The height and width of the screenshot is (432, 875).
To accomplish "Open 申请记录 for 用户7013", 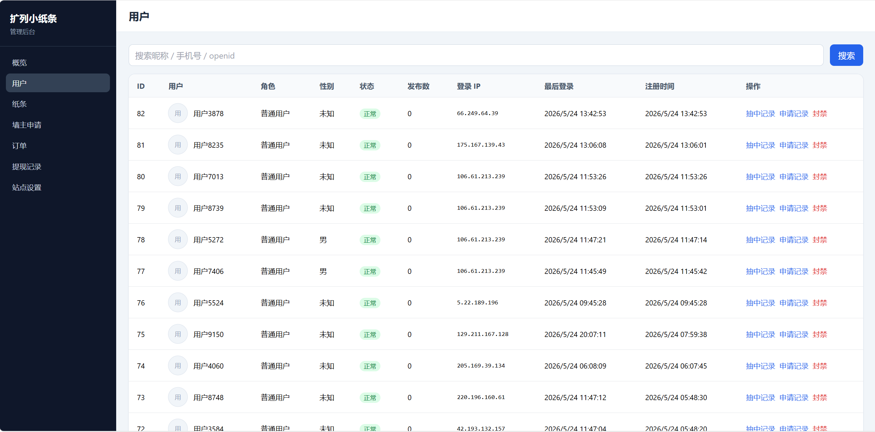I will point(794,177).
